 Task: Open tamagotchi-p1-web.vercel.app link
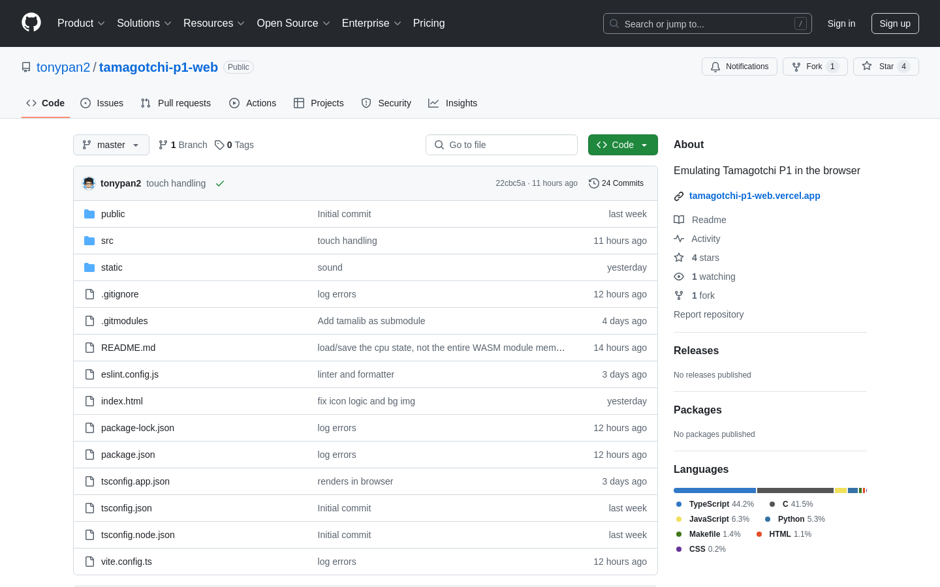coord(755,196)
